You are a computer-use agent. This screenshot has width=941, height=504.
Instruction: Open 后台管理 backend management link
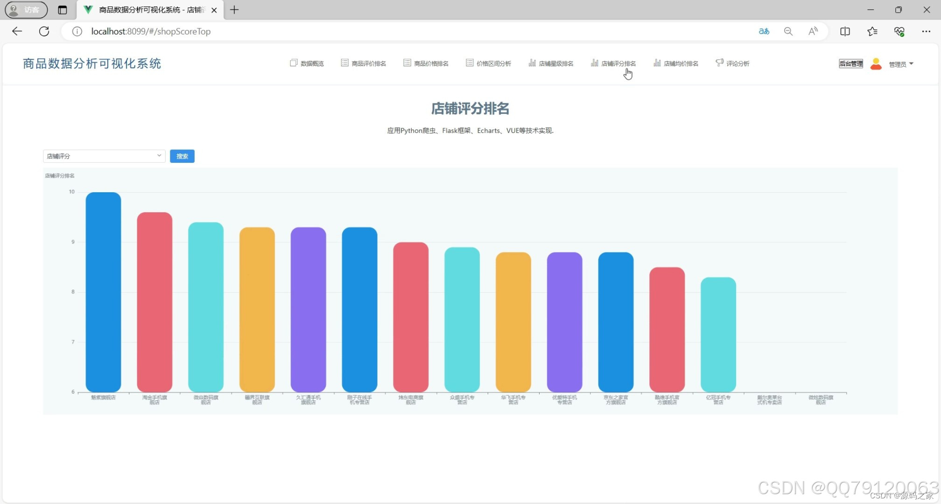[850, 64]
